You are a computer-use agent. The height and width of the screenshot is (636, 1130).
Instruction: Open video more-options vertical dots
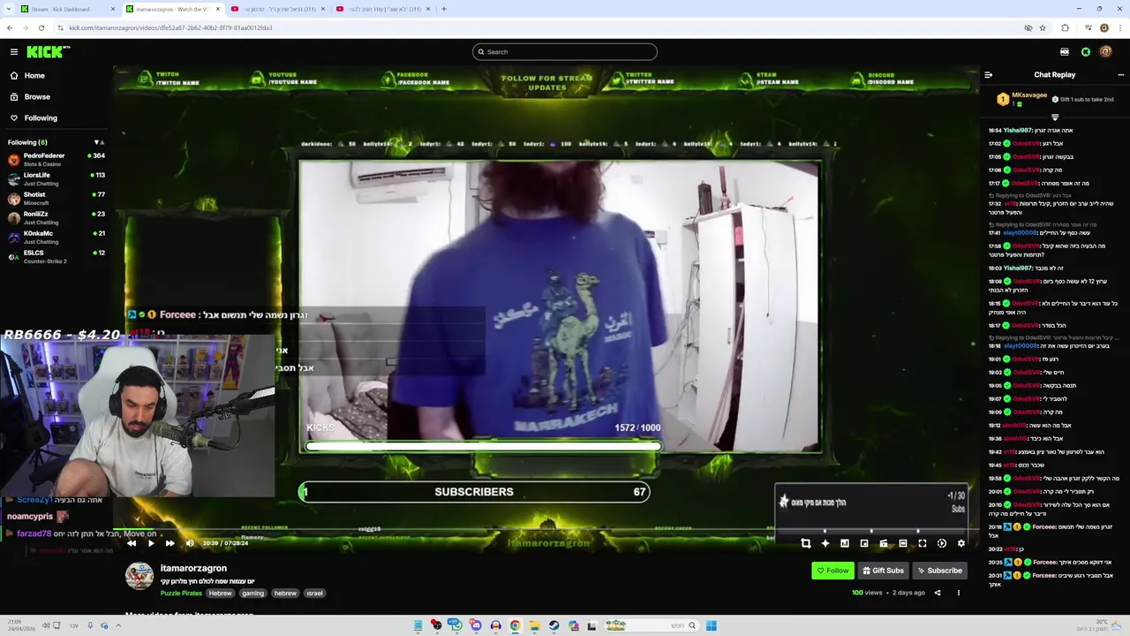click(959, 593)
